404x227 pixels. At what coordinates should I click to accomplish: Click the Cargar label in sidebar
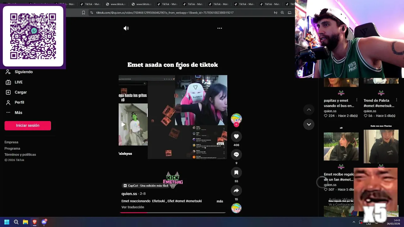[x=21, y=92]
